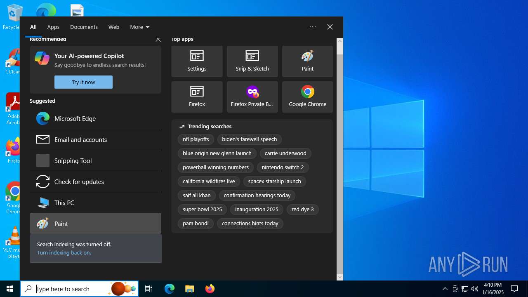The width and height of the screenshot is (528, 297).
Task: Select carrie underwood trending search
Action: click(285, 153)
